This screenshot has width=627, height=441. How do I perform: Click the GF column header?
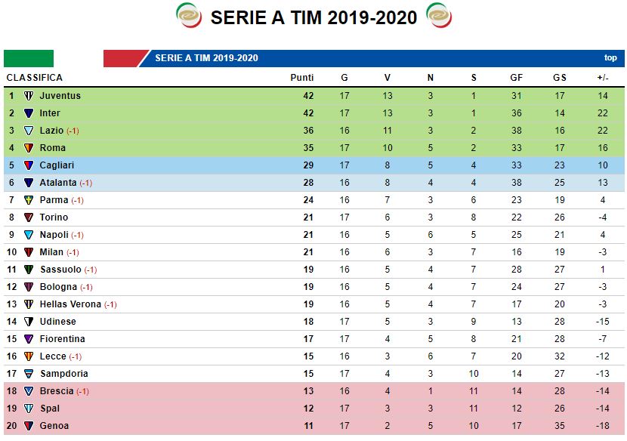517,78
